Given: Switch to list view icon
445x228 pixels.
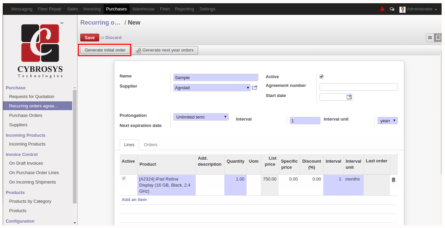Looking at the screenshot, I should [x=430, y=38].
